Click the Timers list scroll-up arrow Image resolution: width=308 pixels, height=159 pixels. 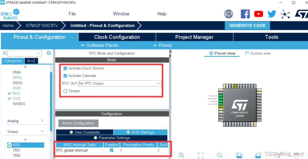coord(25,140)
